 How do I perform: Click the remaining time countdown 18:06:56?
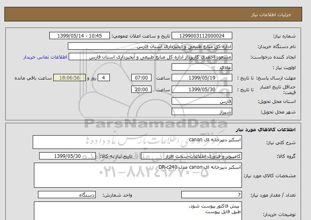click(x=69, y=78)
